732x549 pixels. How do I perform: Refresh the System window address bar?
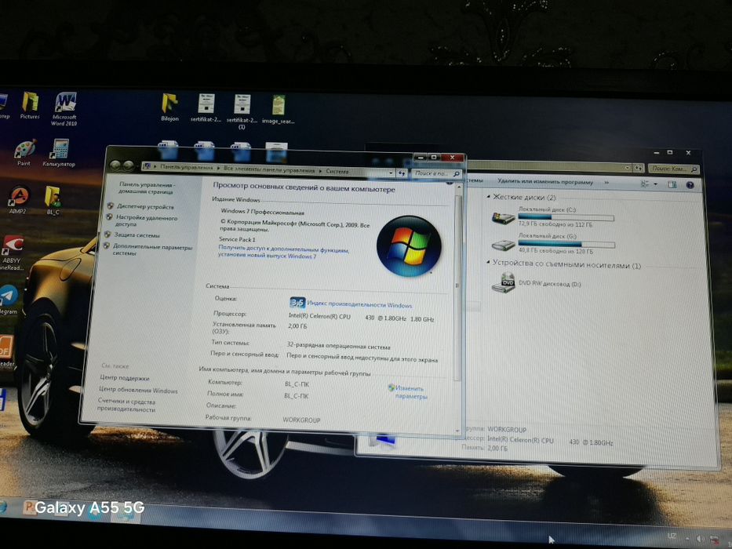[x=402, y=173]
